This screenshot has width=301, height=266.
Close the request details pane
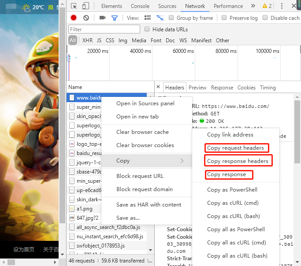point(158,87)
